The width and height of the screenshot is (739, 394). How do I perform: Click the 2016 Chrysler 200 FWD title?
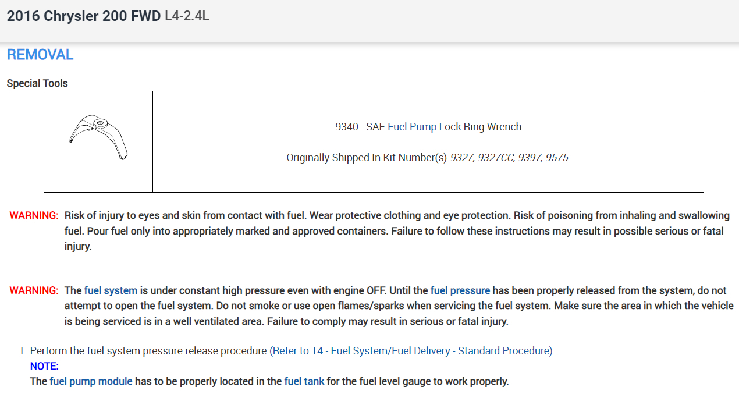[83, 16]
